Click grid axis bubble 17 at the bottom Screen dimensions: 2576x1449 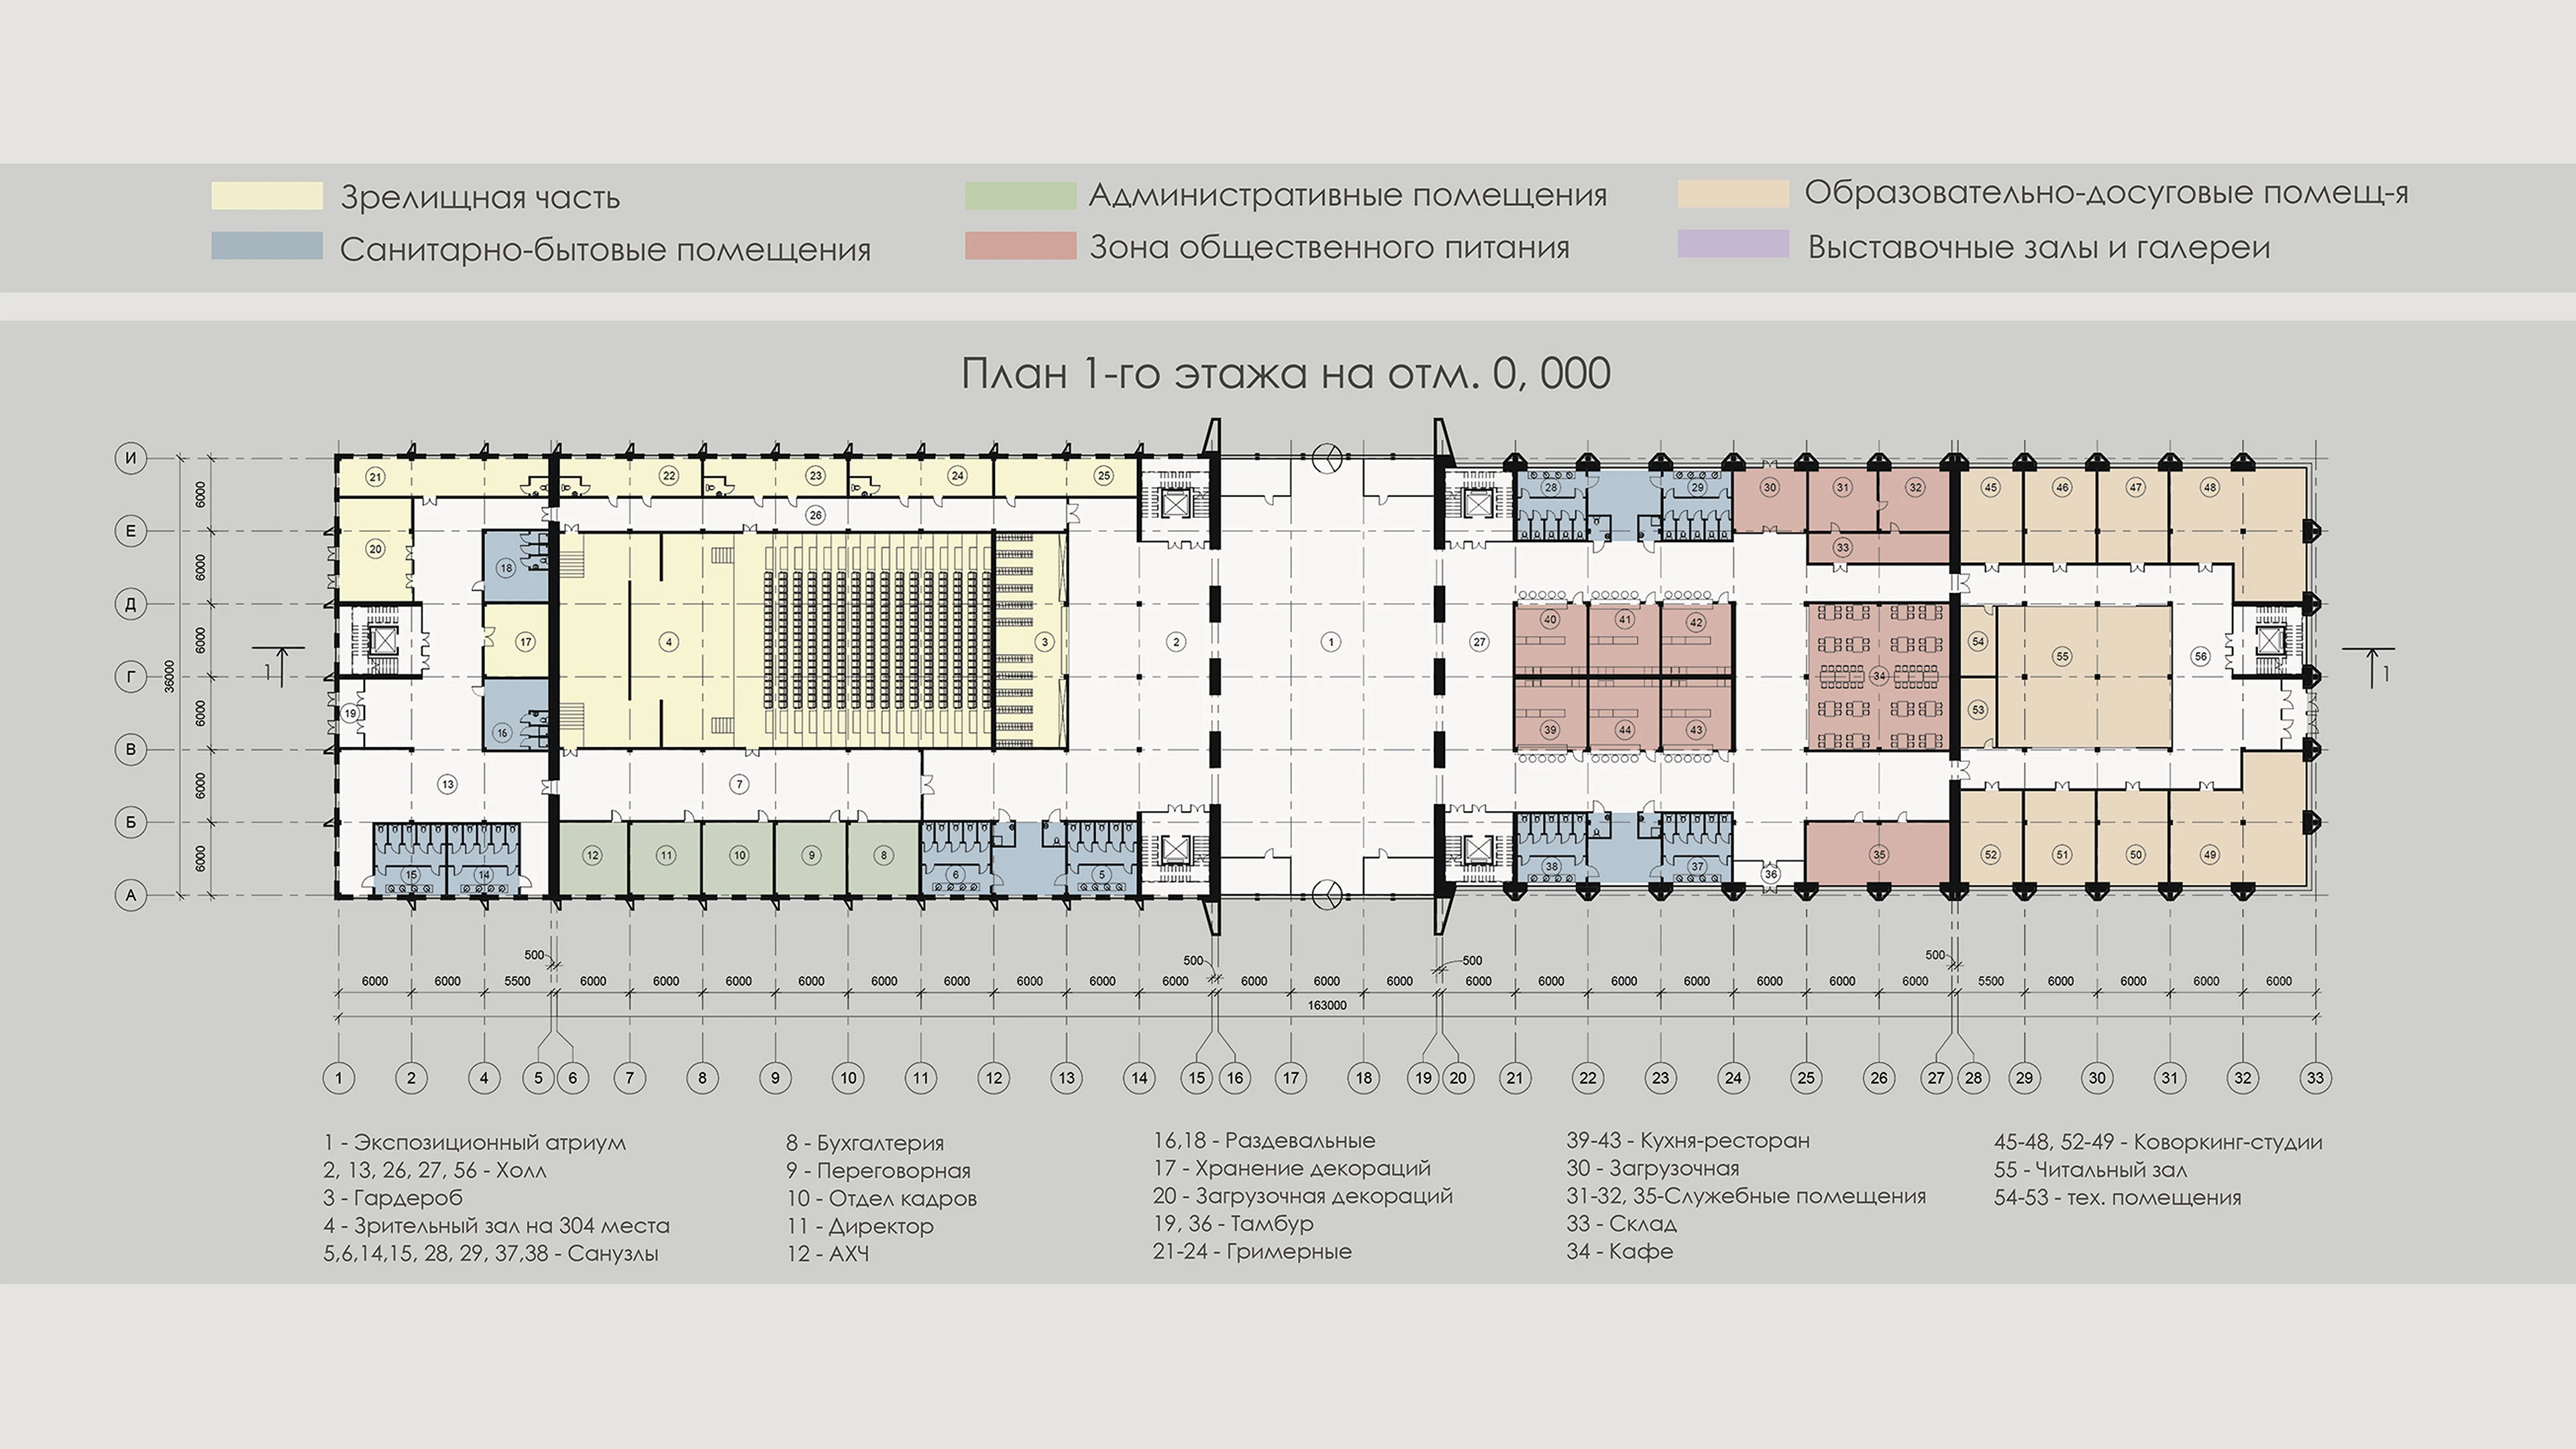pyautogui.click(x=1291, y=1078)
